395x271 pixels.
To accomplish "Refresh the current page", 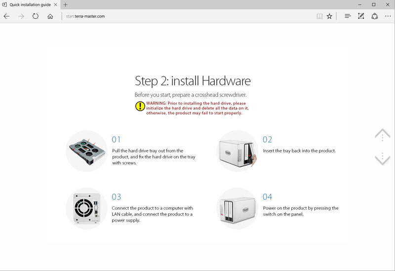I will tap(36, 16).
